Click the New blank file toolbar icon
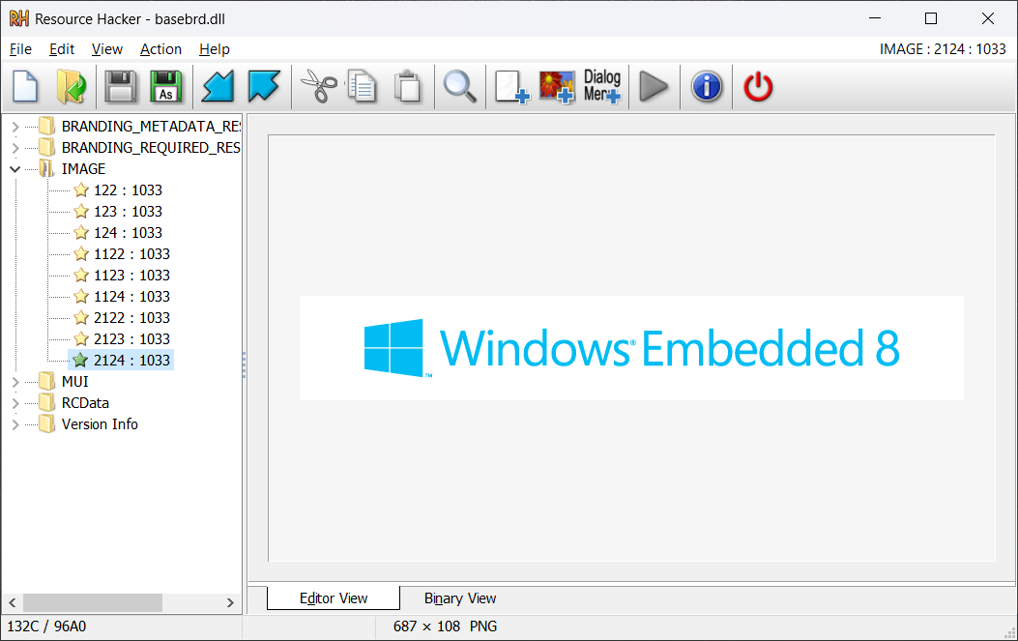Screen dimensions: 1018x641 click(x=25, y=86)
